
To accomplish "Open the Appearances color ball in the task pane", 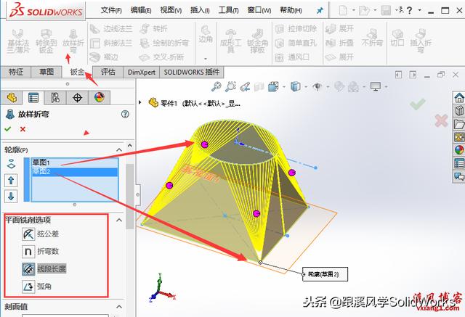I will coord(458,150).
